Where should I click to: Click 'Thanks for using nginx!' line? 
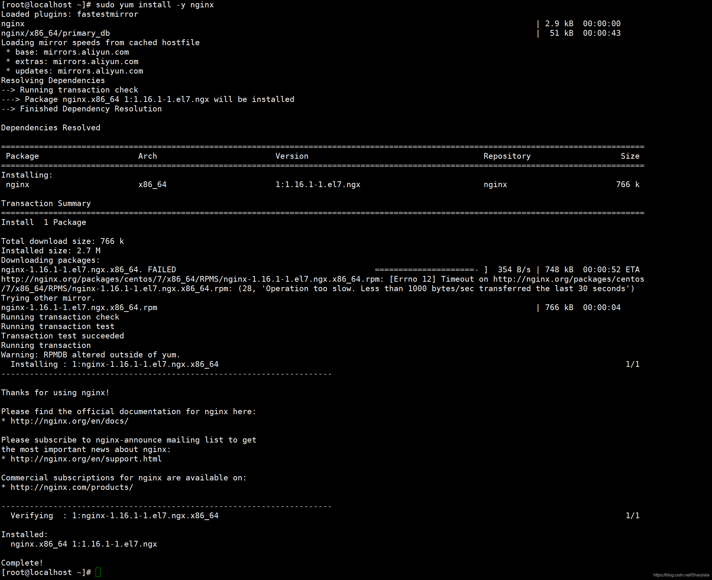pos(55,393)
